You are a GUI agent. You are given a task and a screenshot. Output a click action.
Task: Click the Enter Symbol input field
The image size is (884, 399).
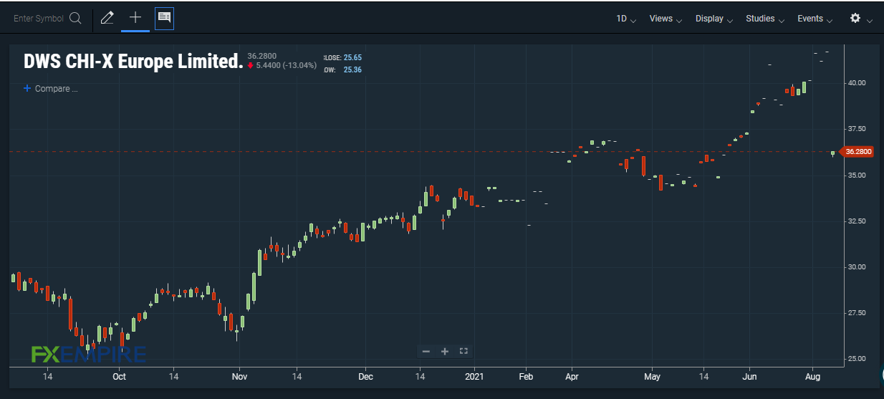click(39, 19)
